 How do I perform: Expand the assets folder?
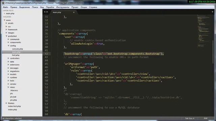click(6, 23)
